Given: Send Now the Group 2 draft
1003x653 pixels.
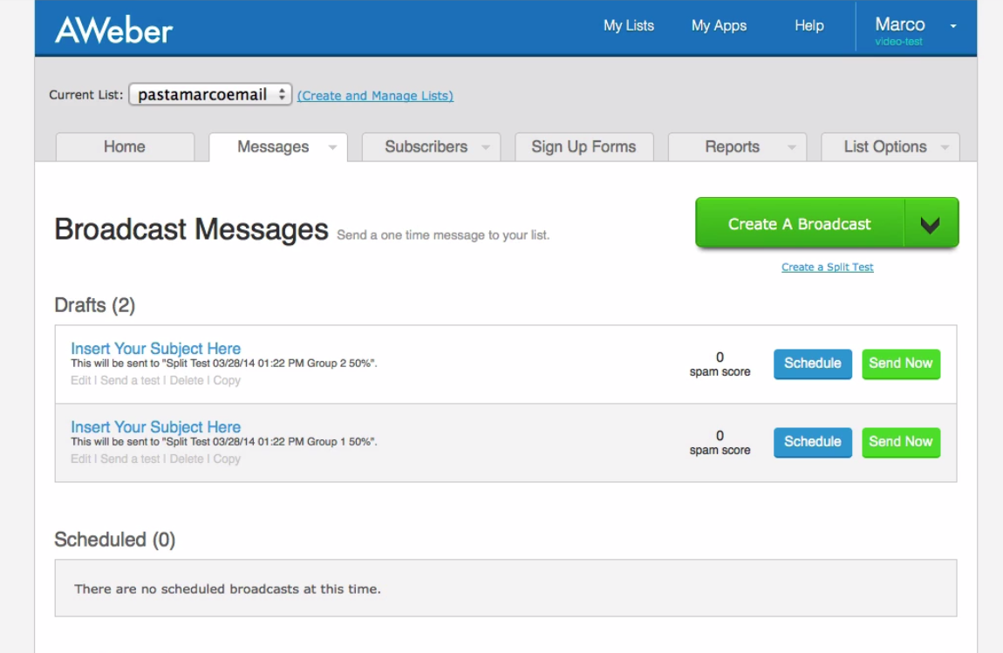Looking at the screenshot, I should click(x=901, y=364).
